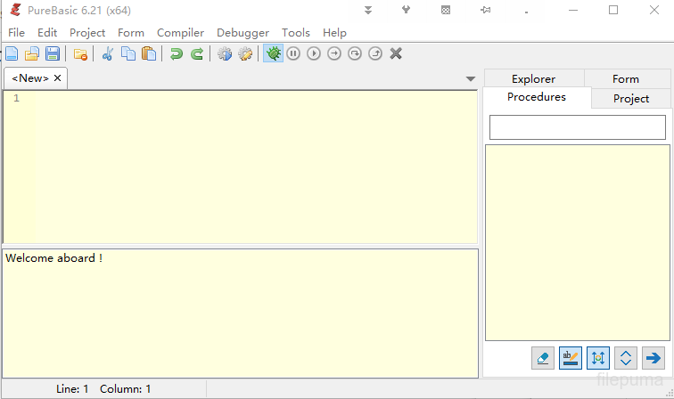
Task: Click the green Undo arrow icon
Action: (177, 53)
